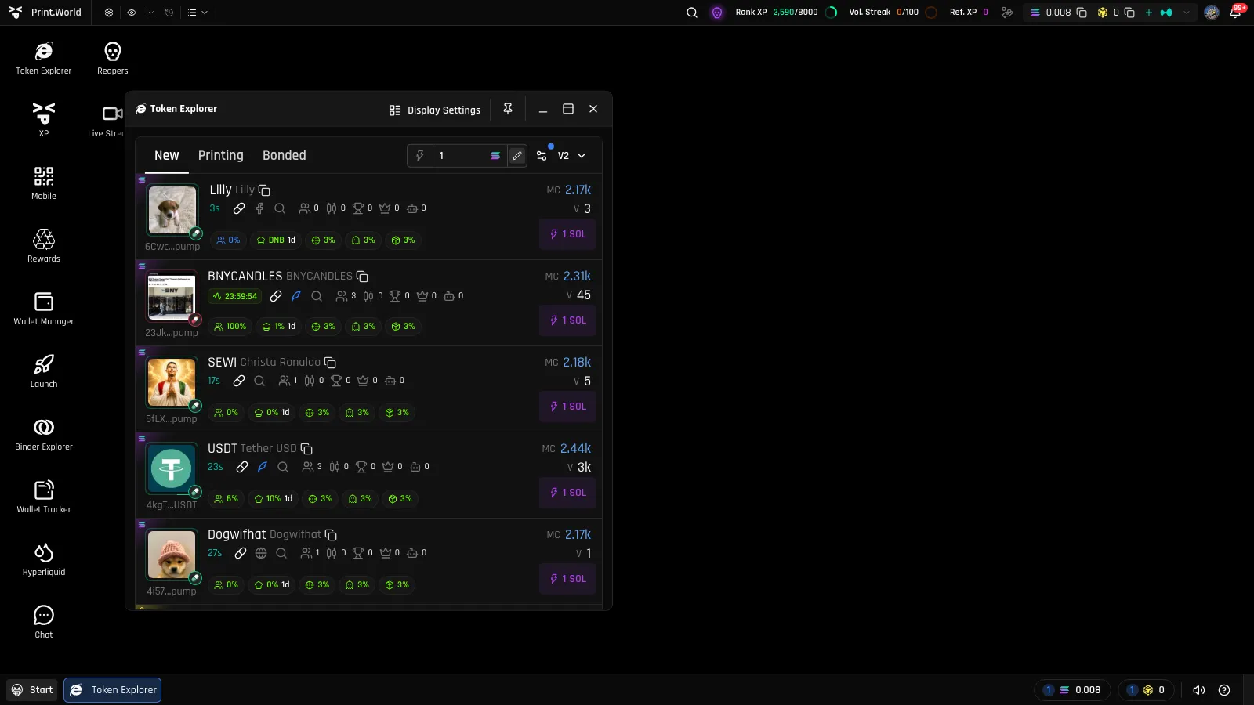The image size is (1254, 705).
Task: Search the SEWI token with magnifier icon
Action: [259, 381]
